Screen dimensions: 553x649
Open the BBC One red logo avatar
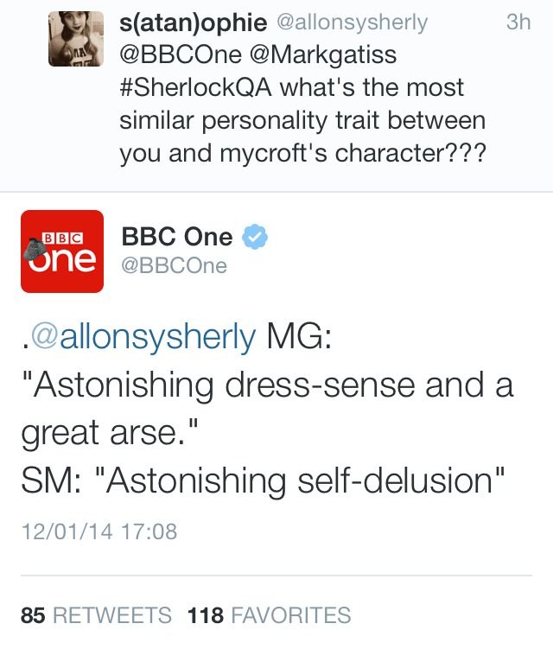[61, 251]
